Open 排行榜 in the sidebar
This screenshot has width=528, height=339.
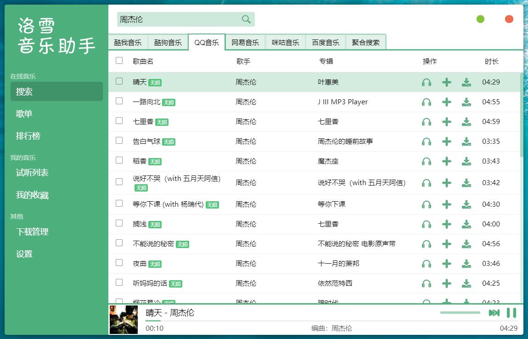coord(28,136)
